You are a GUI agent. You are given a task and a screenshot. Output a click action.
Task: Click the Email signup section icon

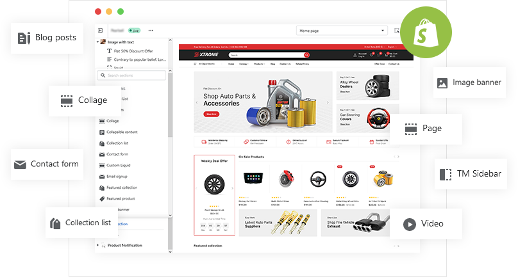102,177
